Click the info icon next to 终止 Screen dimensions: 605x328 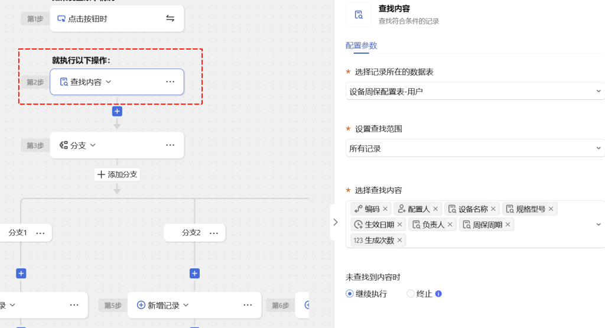[438, 294]
